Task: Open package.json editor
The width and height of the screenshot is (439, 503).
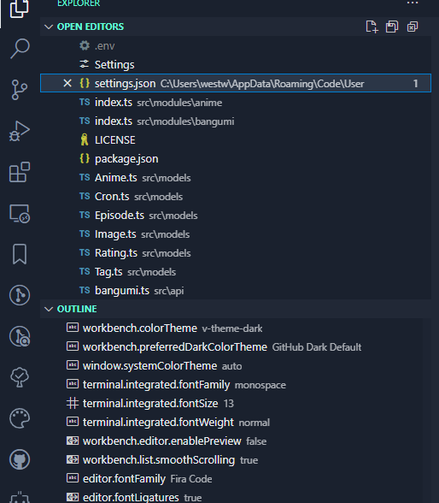Action: [236, 159]
